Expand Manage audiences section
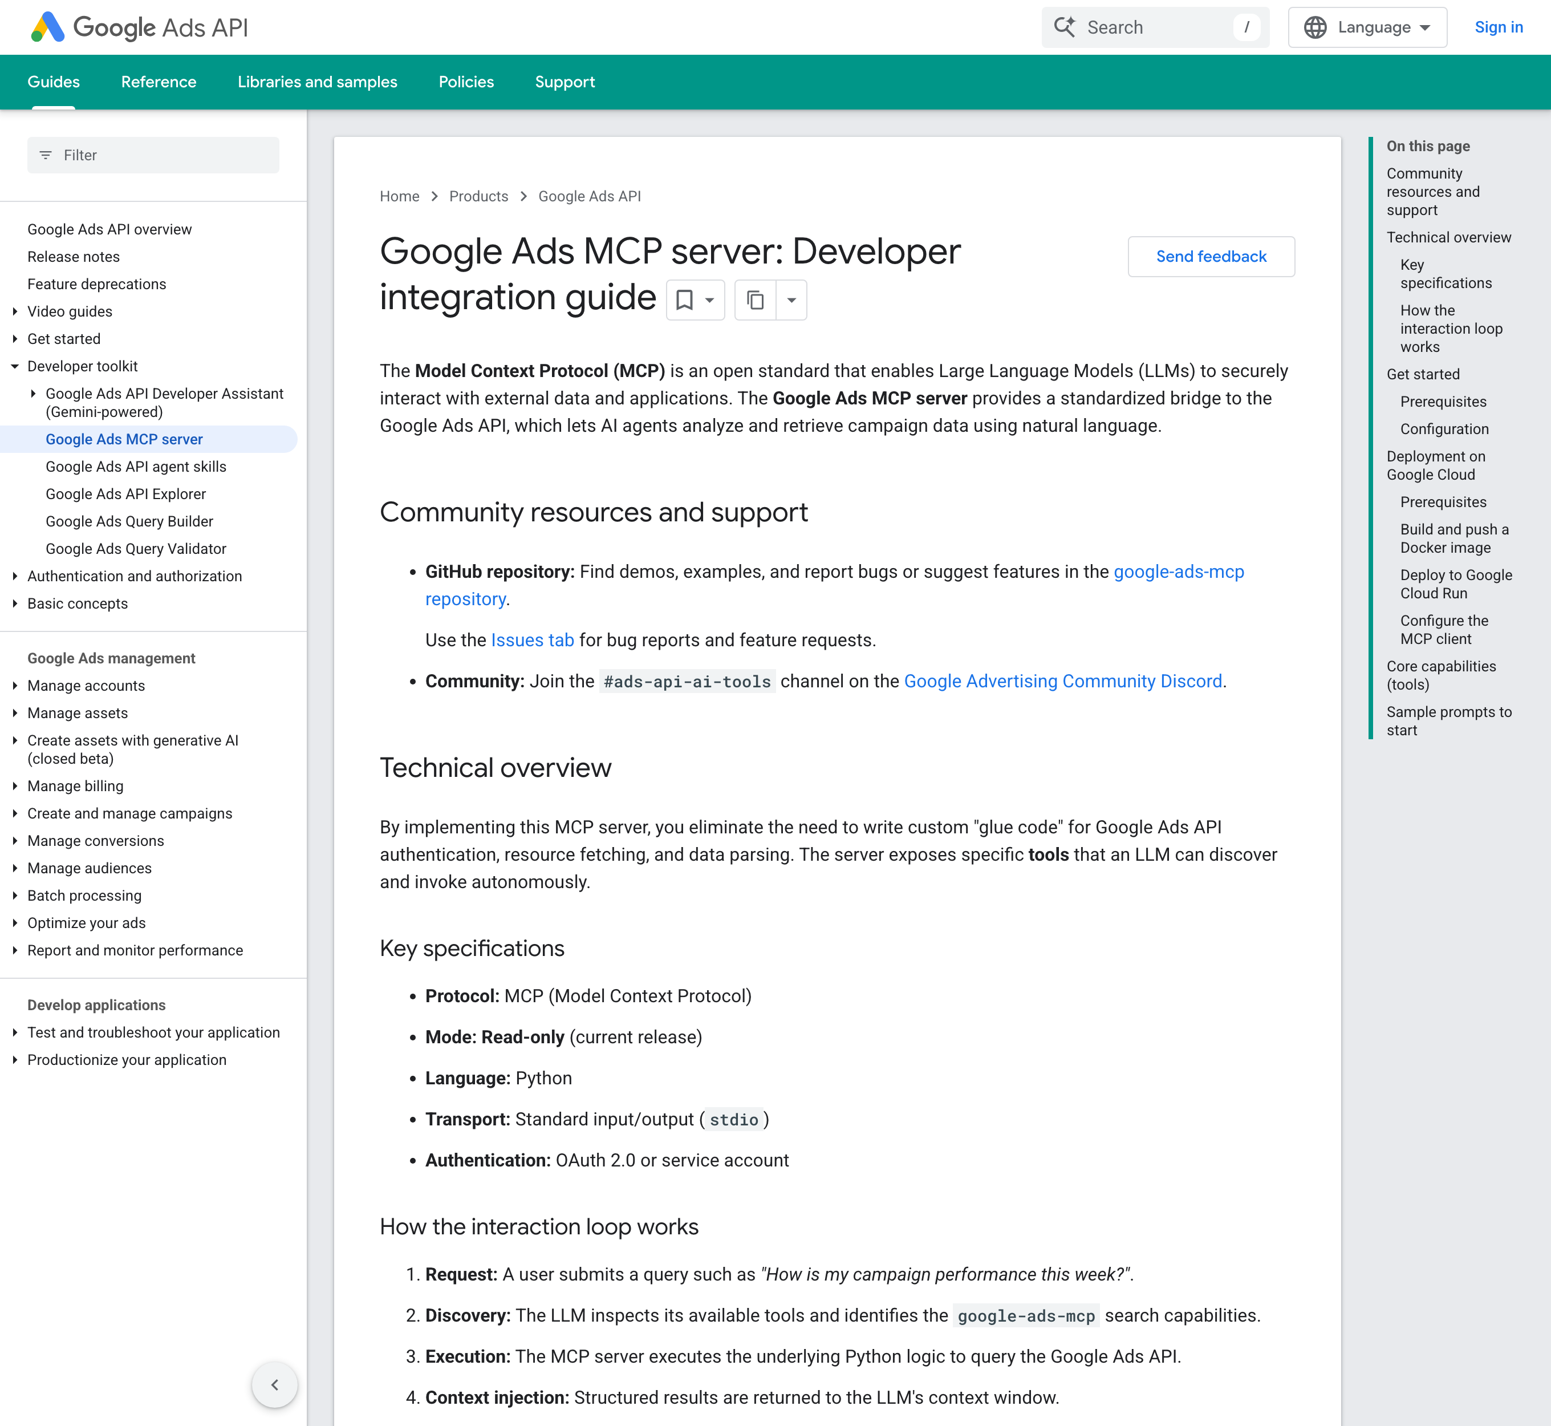 click(15, 868)
